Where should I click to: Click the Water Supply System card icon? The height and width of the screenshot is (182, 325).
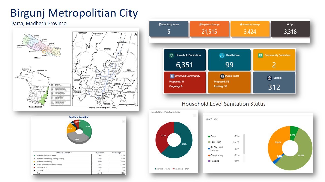160,25
